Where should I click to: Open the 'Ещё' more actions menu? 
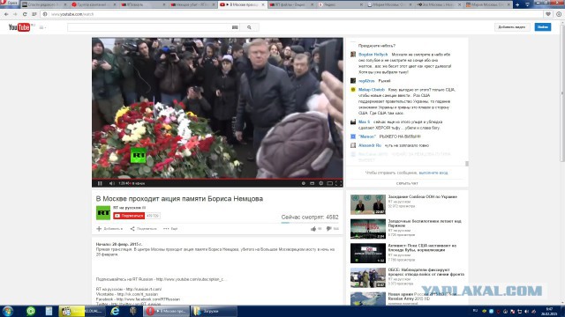170,229
